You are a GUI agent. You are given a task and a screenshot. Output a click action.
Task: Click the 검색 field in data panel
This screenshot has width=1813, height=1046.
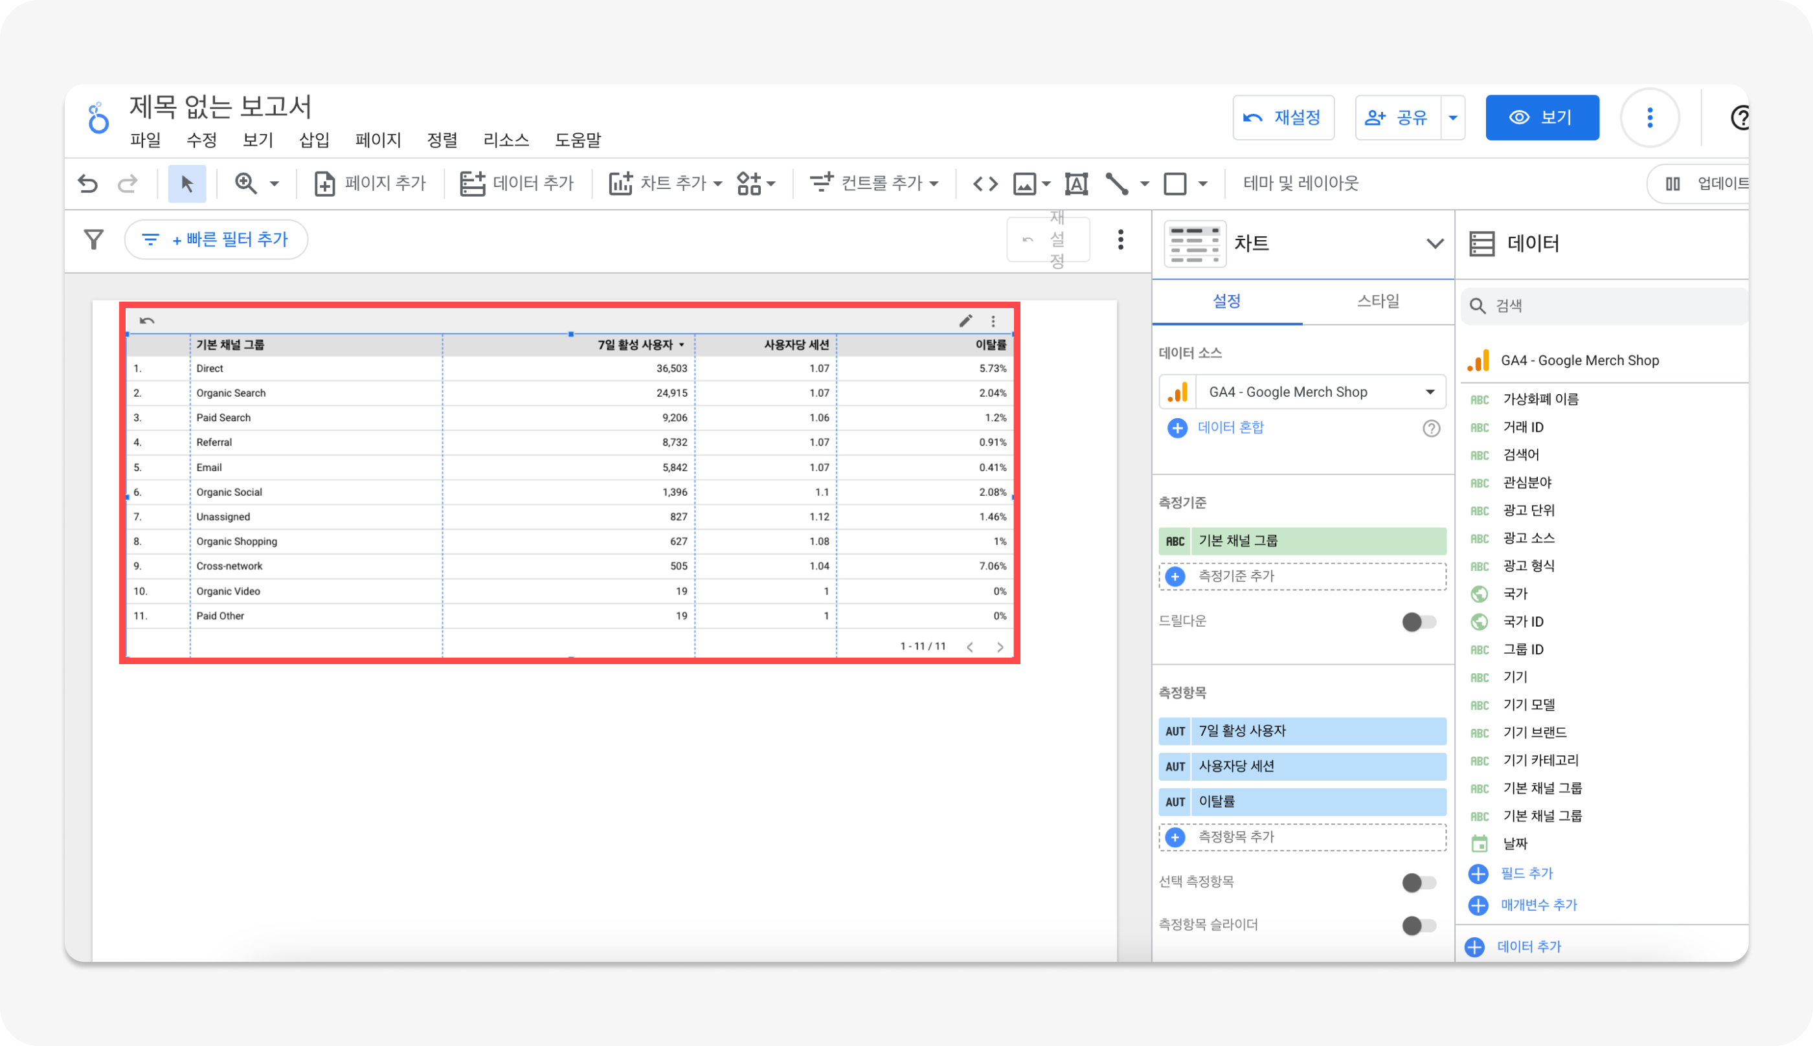[x=1605, y=306]
